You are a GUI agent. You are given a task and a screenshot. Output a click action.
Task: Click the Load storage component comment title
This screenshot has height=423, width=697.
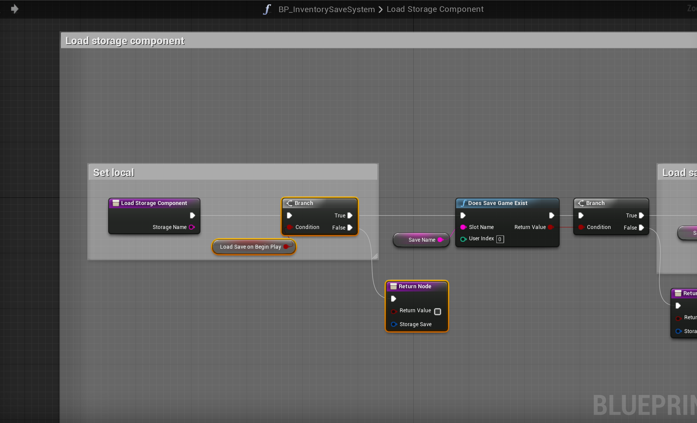click(x=125, y=41)
